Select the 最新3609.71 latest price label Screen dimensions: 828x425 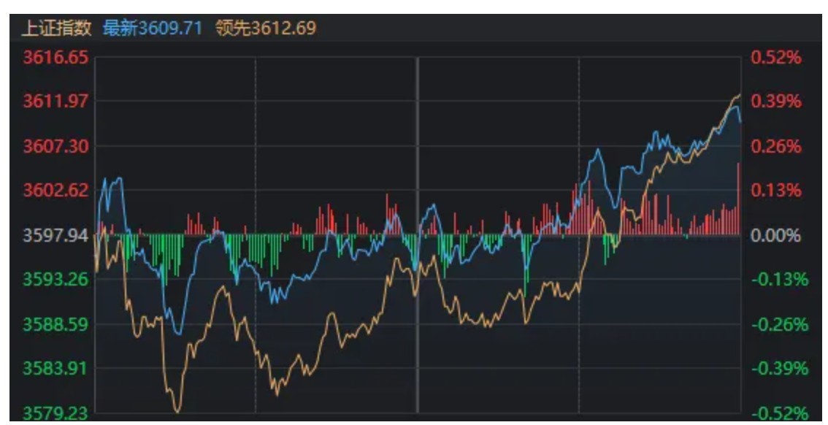153,29
